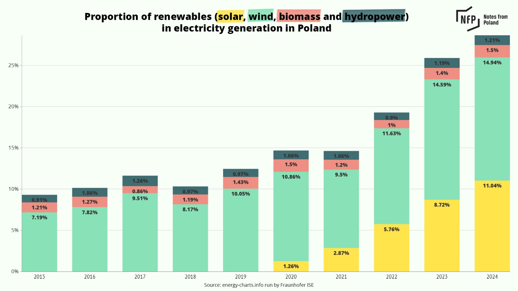Image resolution: width=518 pixels, height=291 pixels.
Task: Select the 2022 solar segment labeled 5.76%
Action: pos(391,247)
